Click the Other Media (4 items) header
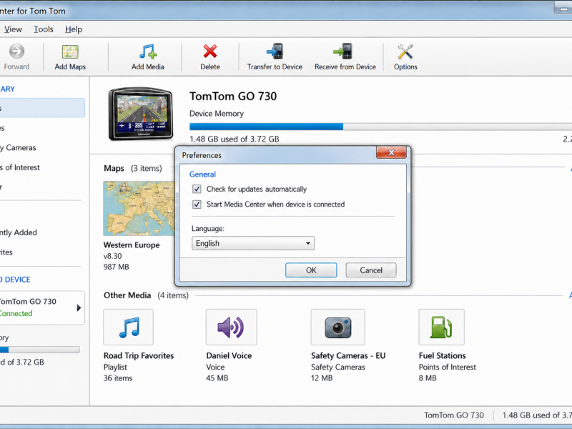 coord(146,295)
